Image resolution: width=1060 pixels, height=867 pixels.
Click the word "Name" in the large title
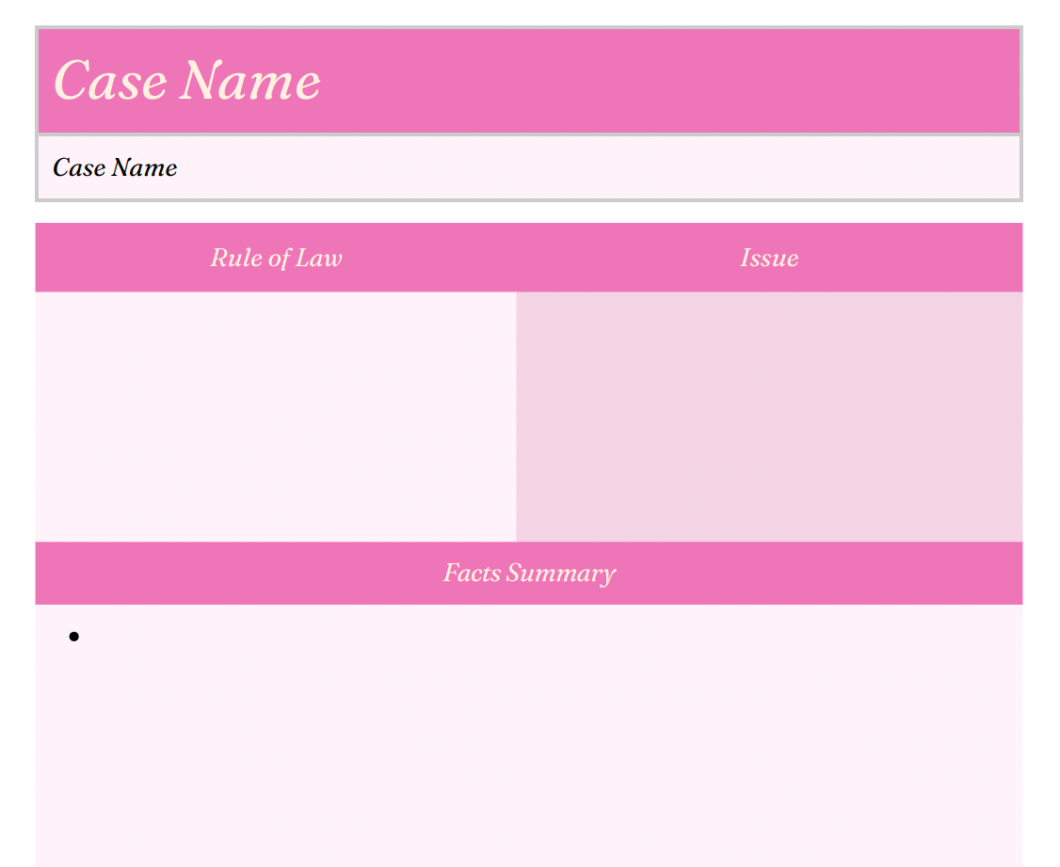click(x=250, y=81)
